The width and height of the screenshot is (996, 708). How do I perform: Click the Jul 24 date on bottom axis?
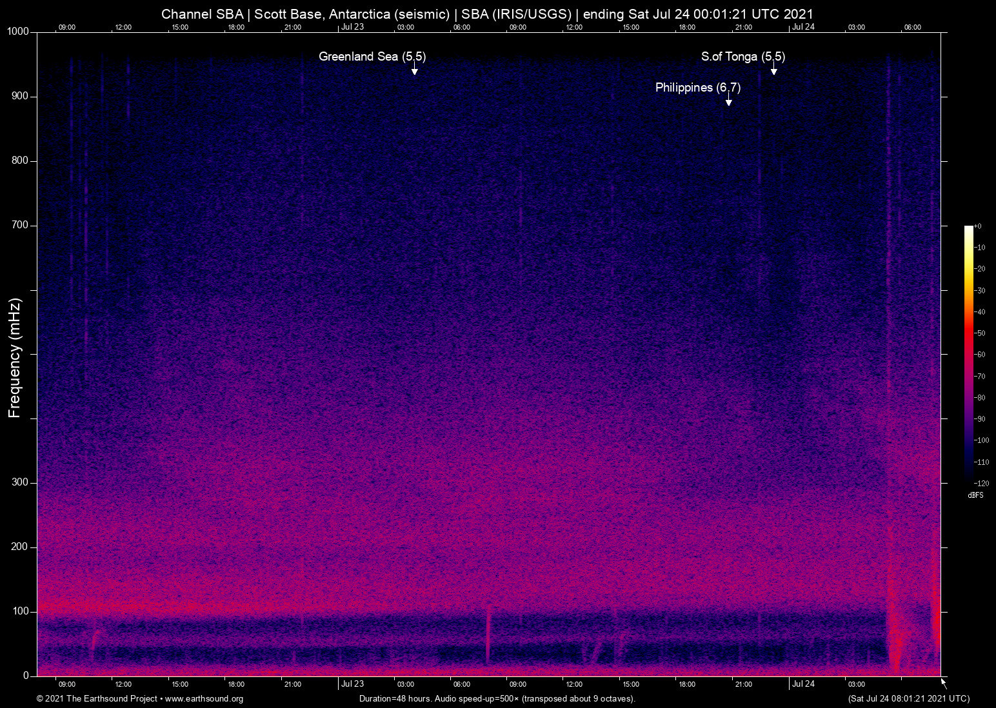pyautogui.click(x=803, y=684)
